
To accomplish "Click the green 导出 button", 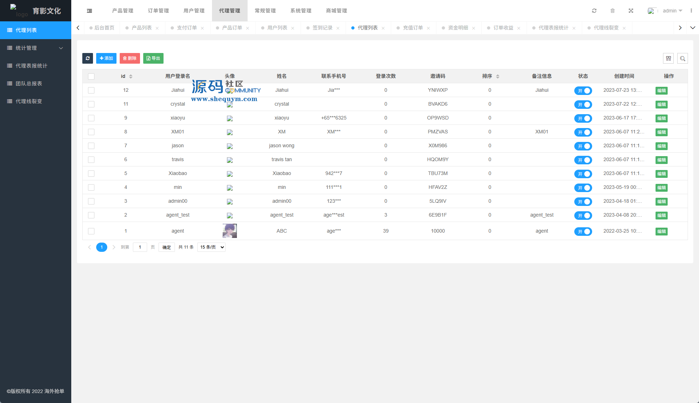I will [x=153, y=58].
